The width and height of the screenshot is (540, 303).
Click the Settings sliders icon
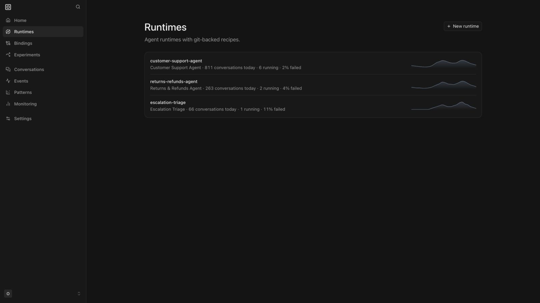[x=8, y=119]
